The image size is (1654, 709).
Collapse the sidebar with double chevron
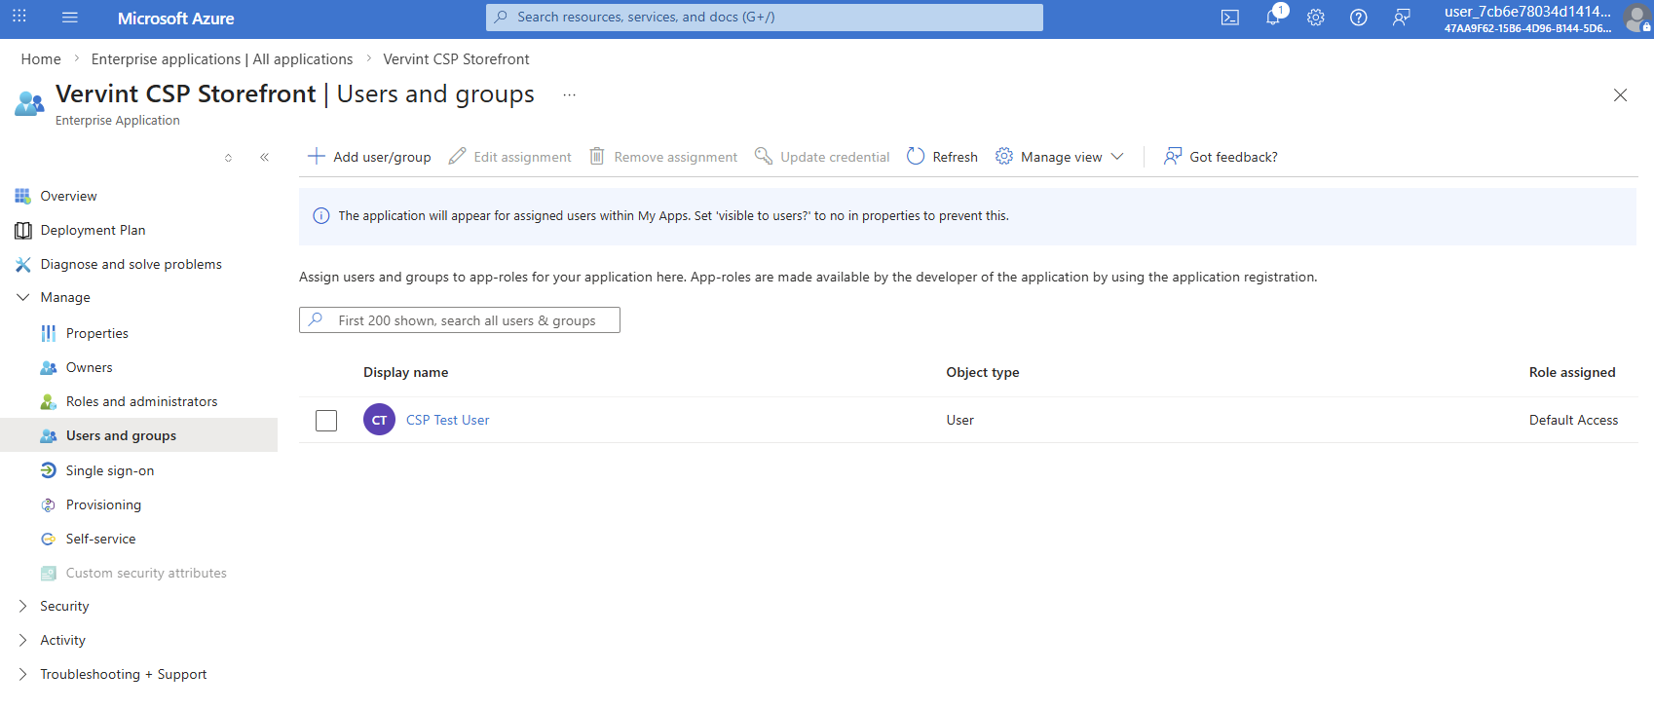[265, 157]
